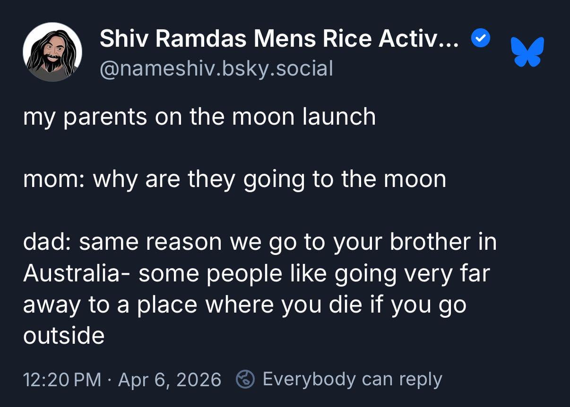
Task: Select the Apr 6, 2026 post date
Action: (169, 379)
